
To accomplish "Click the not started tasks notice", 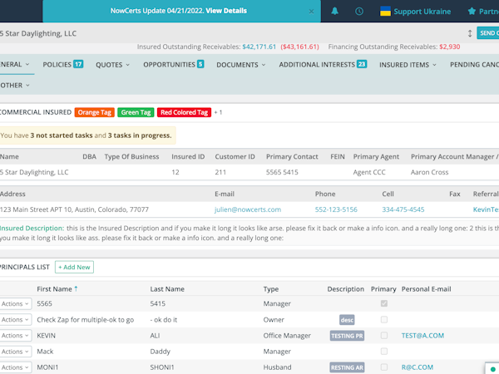I will (x=87, y=135).
